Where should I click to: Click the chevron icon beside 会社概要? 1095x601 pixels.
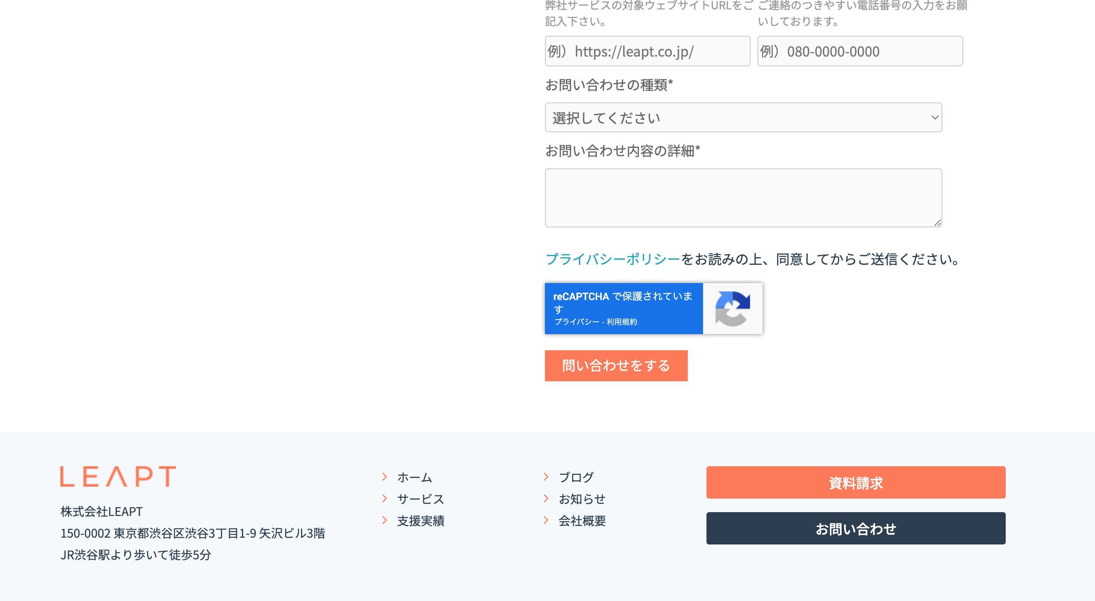point(546,520)
